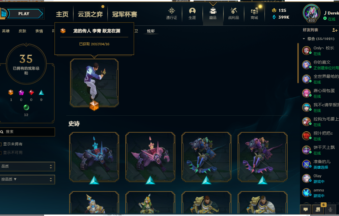Screen dimensions: 339x216
Task: Click the microphone voice icon
Action: 330,209
